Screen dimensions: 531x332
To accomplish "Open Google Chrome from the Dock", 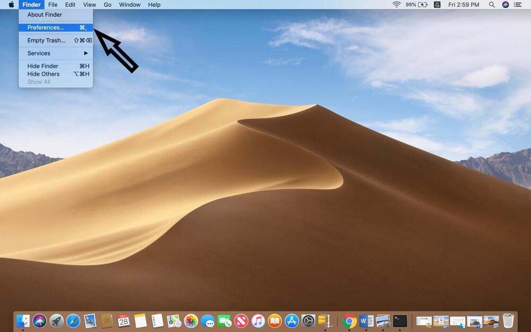I will [349, 321].
